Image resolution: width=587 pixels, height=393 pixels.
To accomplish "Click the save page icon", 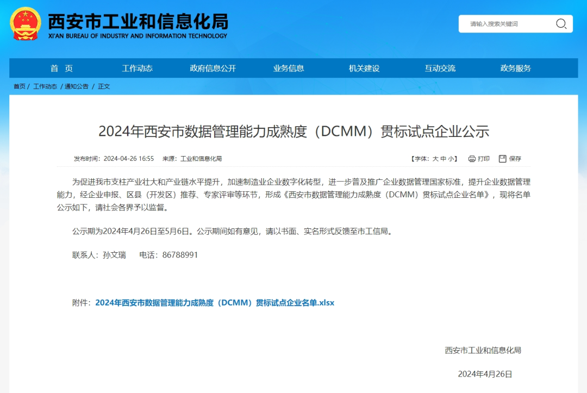I will point(503,159).
